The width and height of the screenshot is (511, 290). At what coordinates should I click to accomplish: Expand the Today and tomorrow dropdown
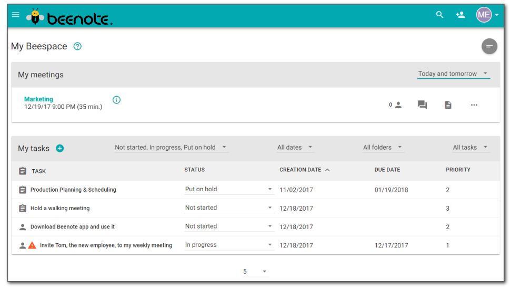pyautogui.click(x=453, y=74)
